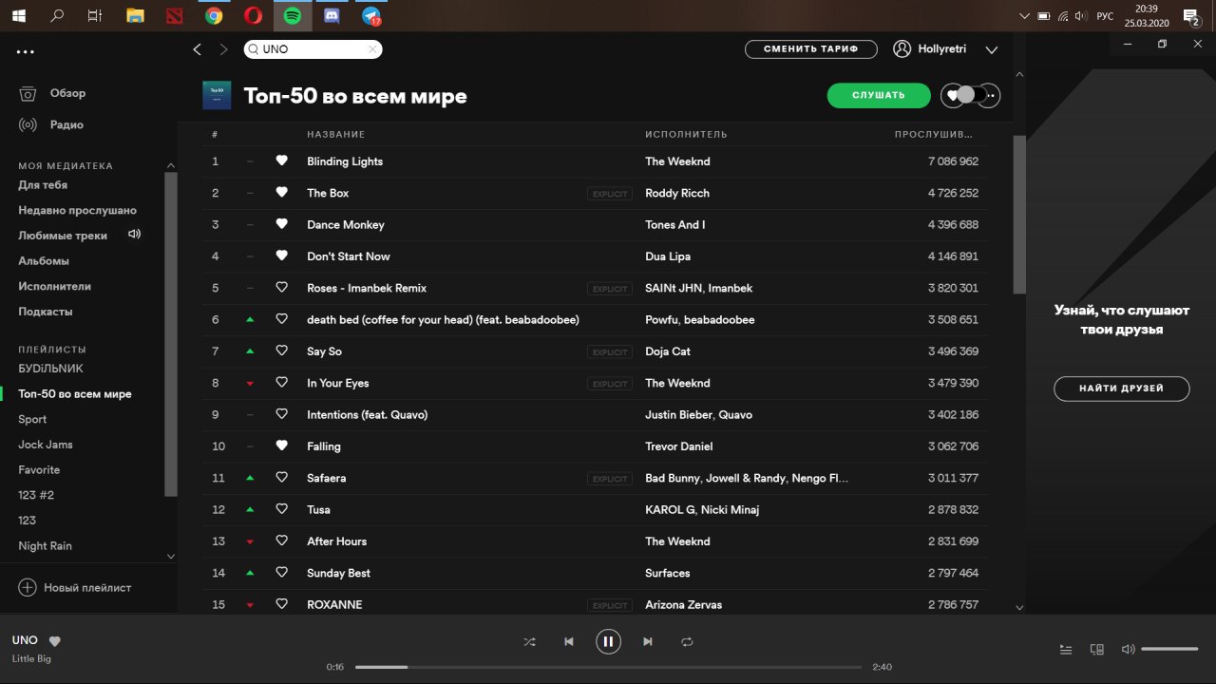Image resolution: width=1216 pixels, height=684 pixels.
Task: Sort by the НАЗВАНИЕ column header
Action: click(x=335, y=135)
